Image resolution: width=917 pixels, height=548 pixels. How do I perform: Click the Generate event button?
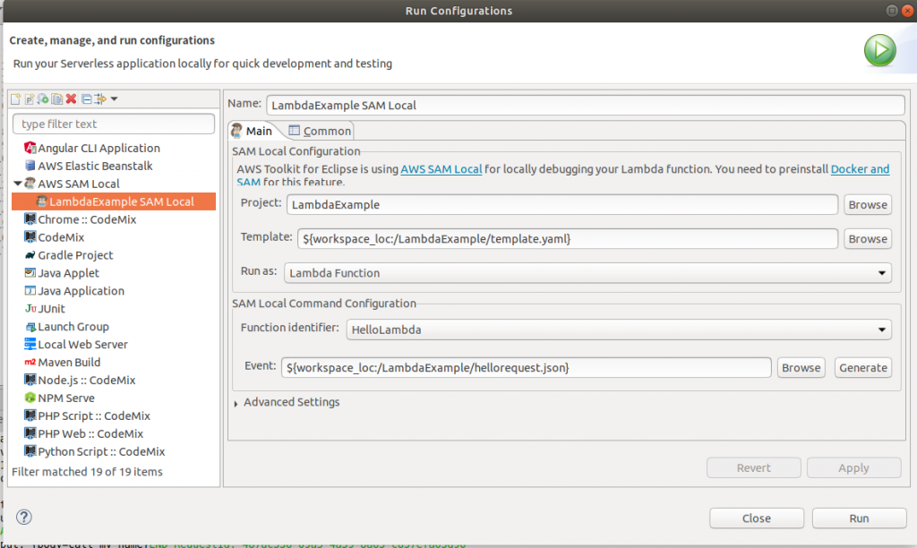tap(862, 368)
